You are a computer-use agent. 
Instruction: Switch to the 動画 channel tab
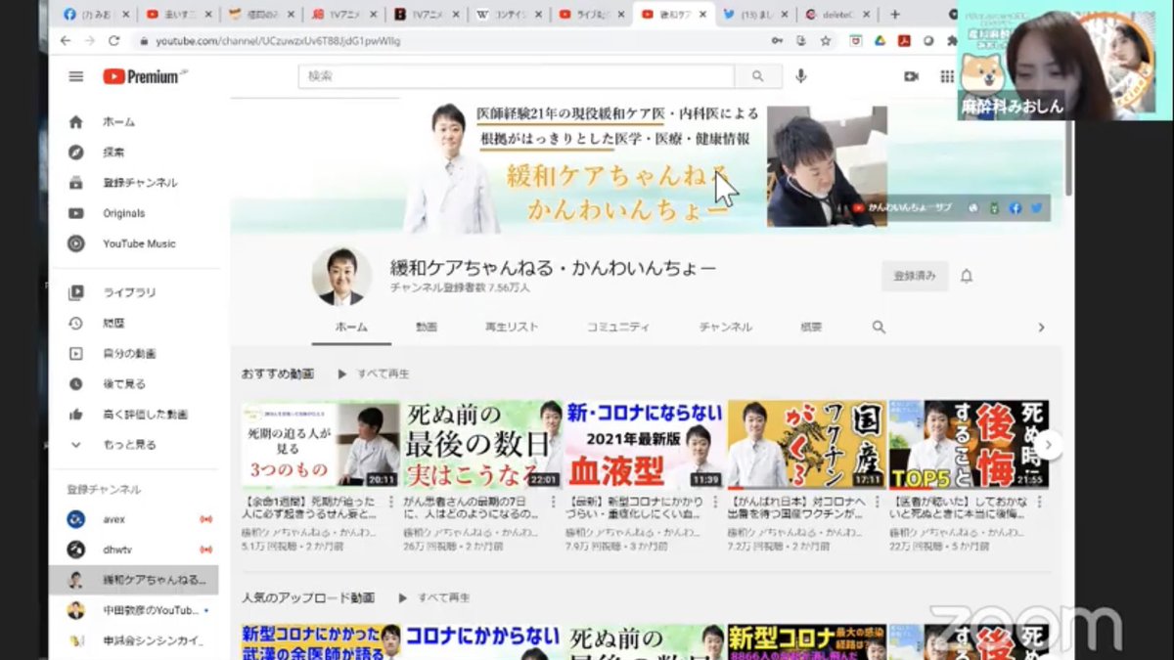[427, 328]
